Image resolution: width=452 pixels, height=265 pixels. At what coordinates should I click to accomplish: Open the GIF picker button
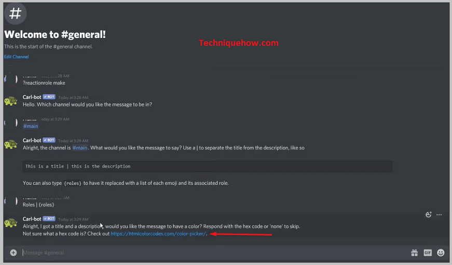point(428,253)
